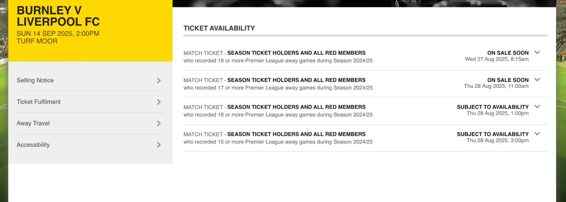Click the chevron next to Selling Notice
Image resolution: width=566 pixels, height=202 pixels.
[159, 80]
